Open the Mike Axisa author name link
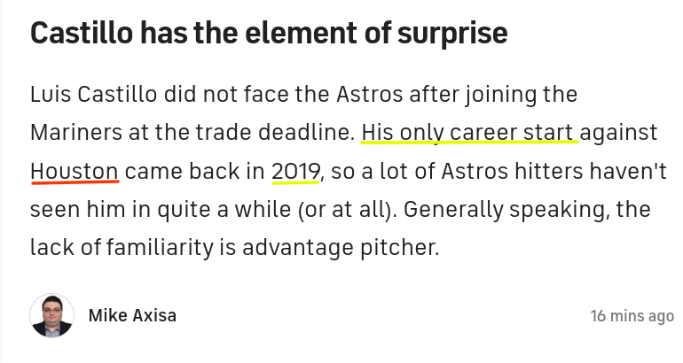Screen dimensions: 683x363 point(132,315)
